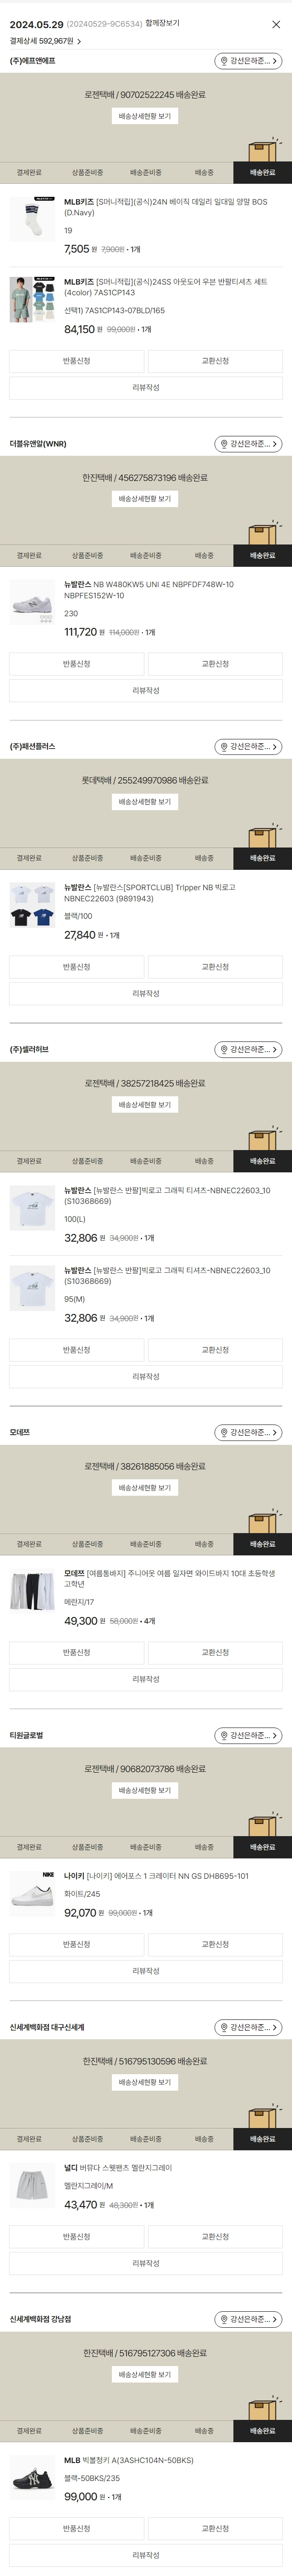
Task: Open MLB 빅볼청키 A black shoe image
Action: coord(32,2478)
